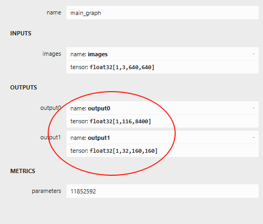Collapse the output1 details
Image resolution: width=263 pixels, height=224 pixels.
coord(253,137)
